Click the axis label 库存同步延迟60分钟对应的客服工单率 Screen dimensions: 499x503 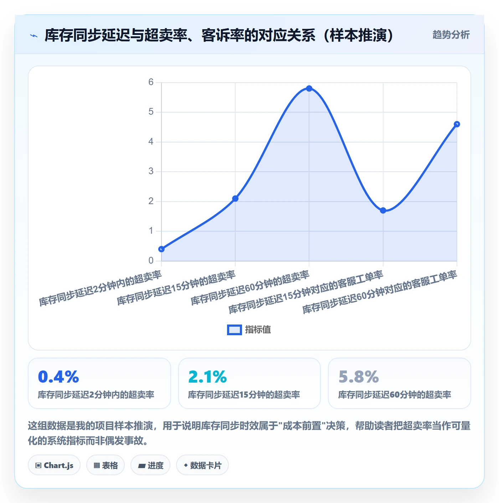pos(380,292)
